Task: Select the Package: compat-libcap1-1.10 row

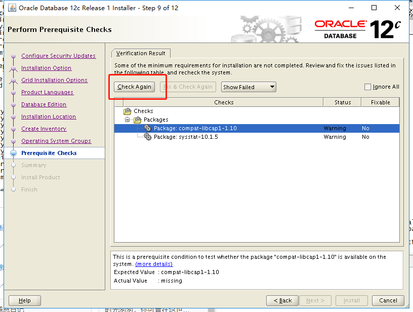Action: click(257, 128)
